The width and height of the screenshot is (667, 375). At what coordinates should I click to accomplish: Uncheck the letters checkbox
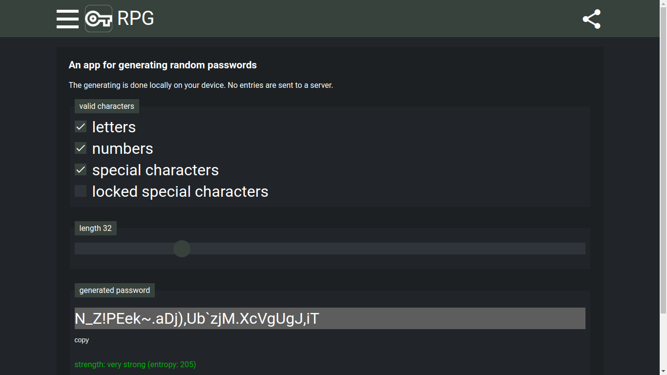click(81, 127)
